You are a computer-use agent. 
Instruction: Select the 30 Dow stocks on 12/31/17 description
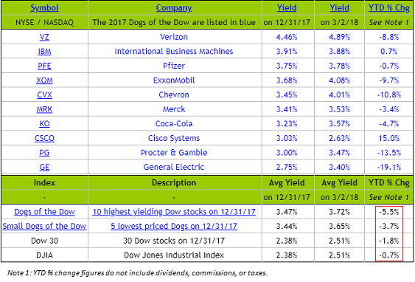(174, 241)
